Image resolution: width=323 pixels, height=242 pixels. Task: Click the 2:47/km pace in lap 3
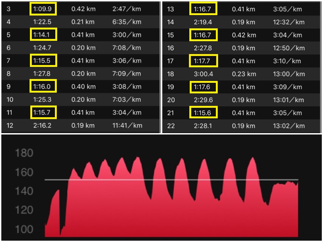[126, 9]
